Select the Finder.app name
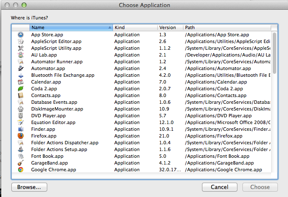 coord(43,129)
